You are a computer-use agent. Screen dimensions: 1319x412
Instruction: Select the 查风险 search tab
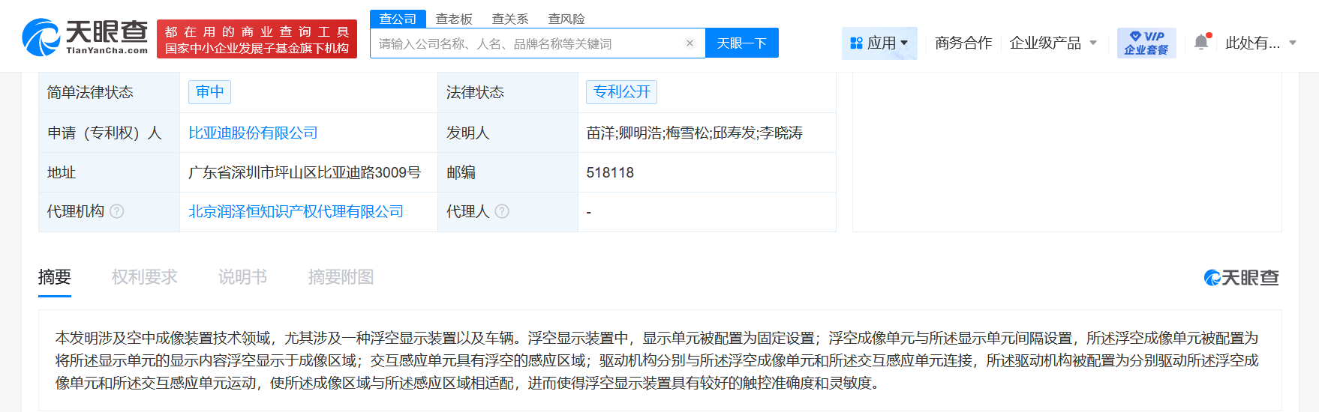pos(566,19)
